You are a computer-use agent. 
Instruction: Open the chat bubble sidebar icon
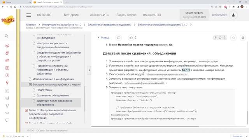pyautogui.click(x=7, y=120)
